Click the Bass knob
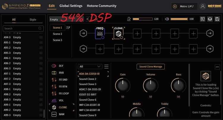Screen dimensions: 223x120 [x=178, y=85]
